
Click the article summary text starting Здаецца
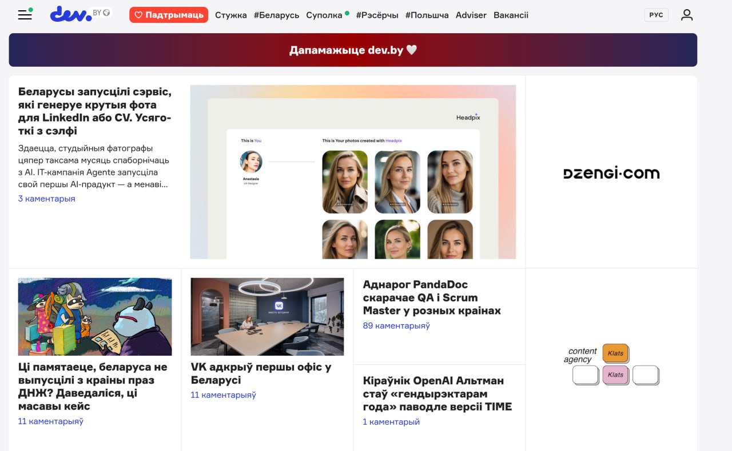(94, 166)
